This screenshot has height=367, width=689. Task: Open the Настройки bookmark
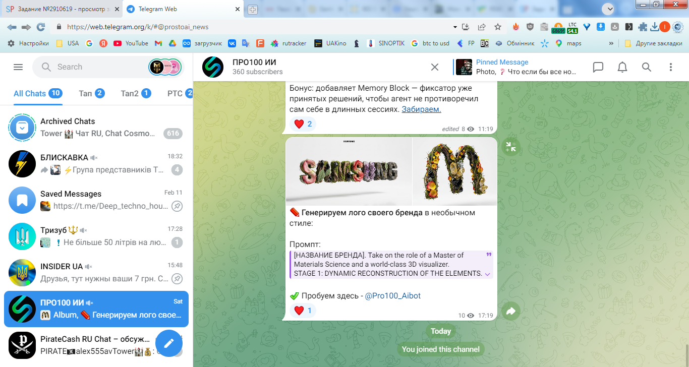point(28,43)
